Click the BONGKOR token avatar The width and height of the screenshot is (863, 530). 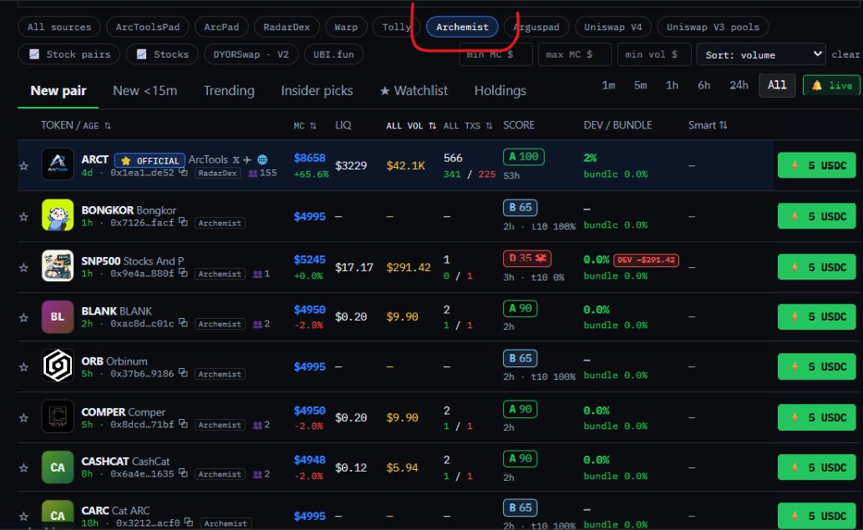pyautogui.click(x=58, y=215)
